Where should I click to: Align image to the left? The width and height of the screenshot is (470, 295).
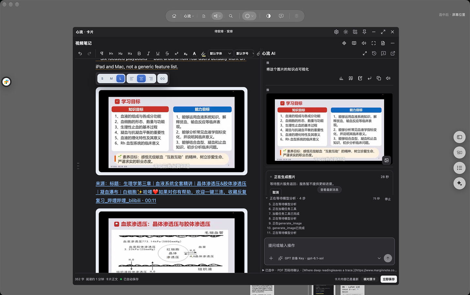(132, 78)
